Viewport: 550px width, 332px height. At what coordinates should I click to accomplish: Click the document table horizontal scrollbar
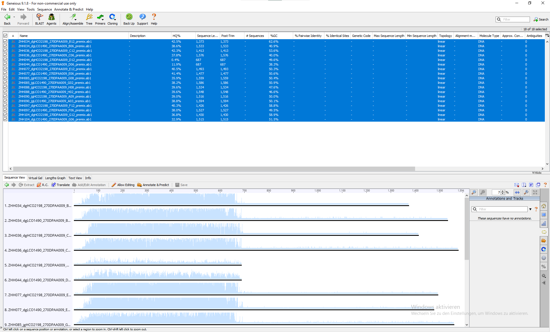pos(214,169)
